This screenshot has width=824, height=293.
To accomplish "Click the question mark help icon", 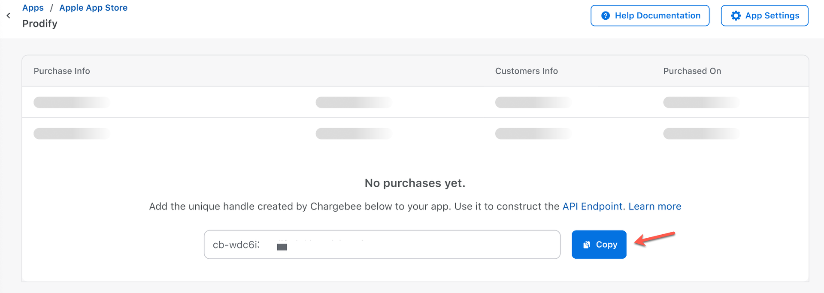I will 606,16.
